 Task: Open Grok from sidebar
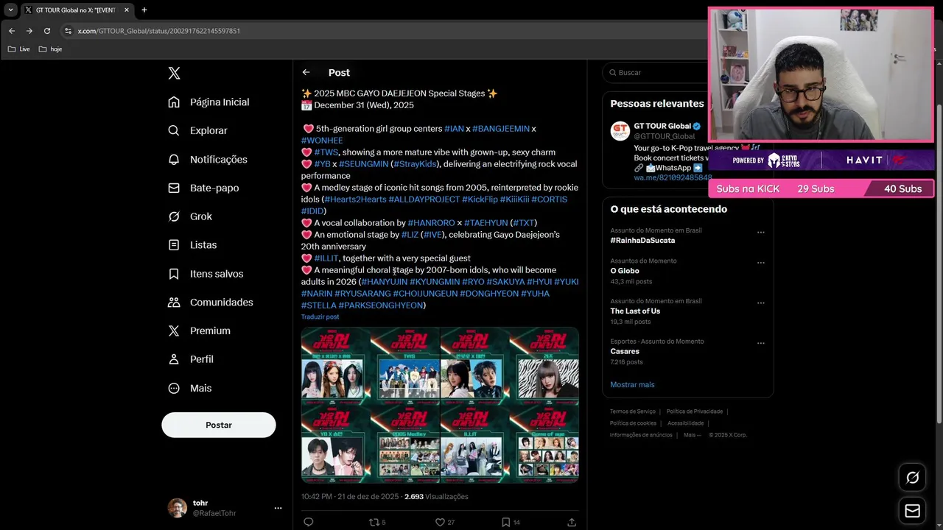(190, 216)
